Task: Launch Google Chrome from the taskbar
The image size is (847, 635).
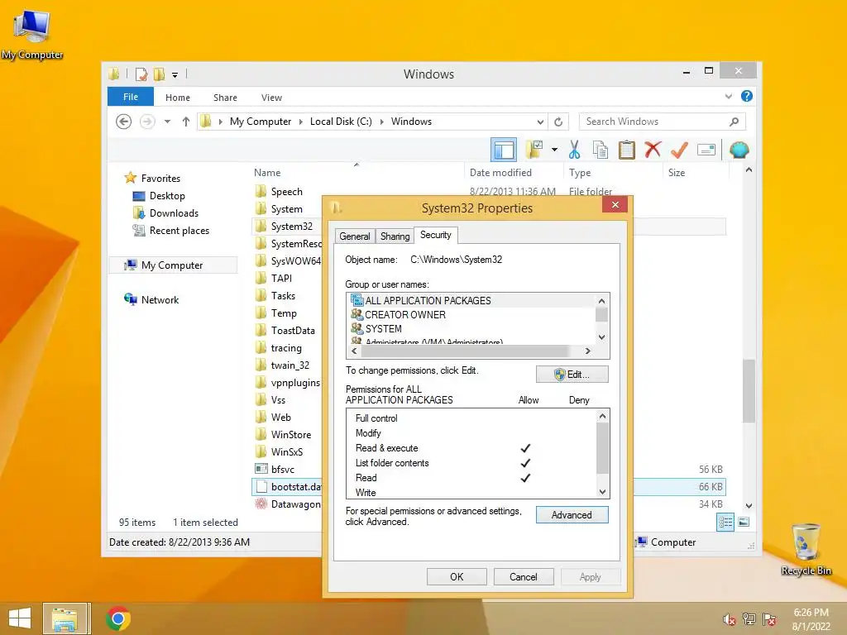Action: [x=118, y=618]
